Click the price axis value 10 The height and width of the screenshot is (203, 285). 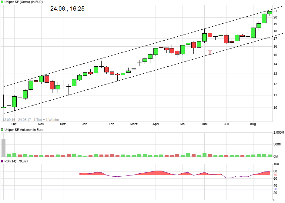coord(275,108)
